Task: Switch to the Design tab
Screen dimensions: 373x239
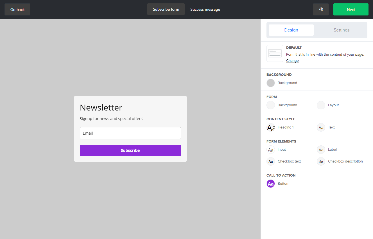Action: coord(291,30)
